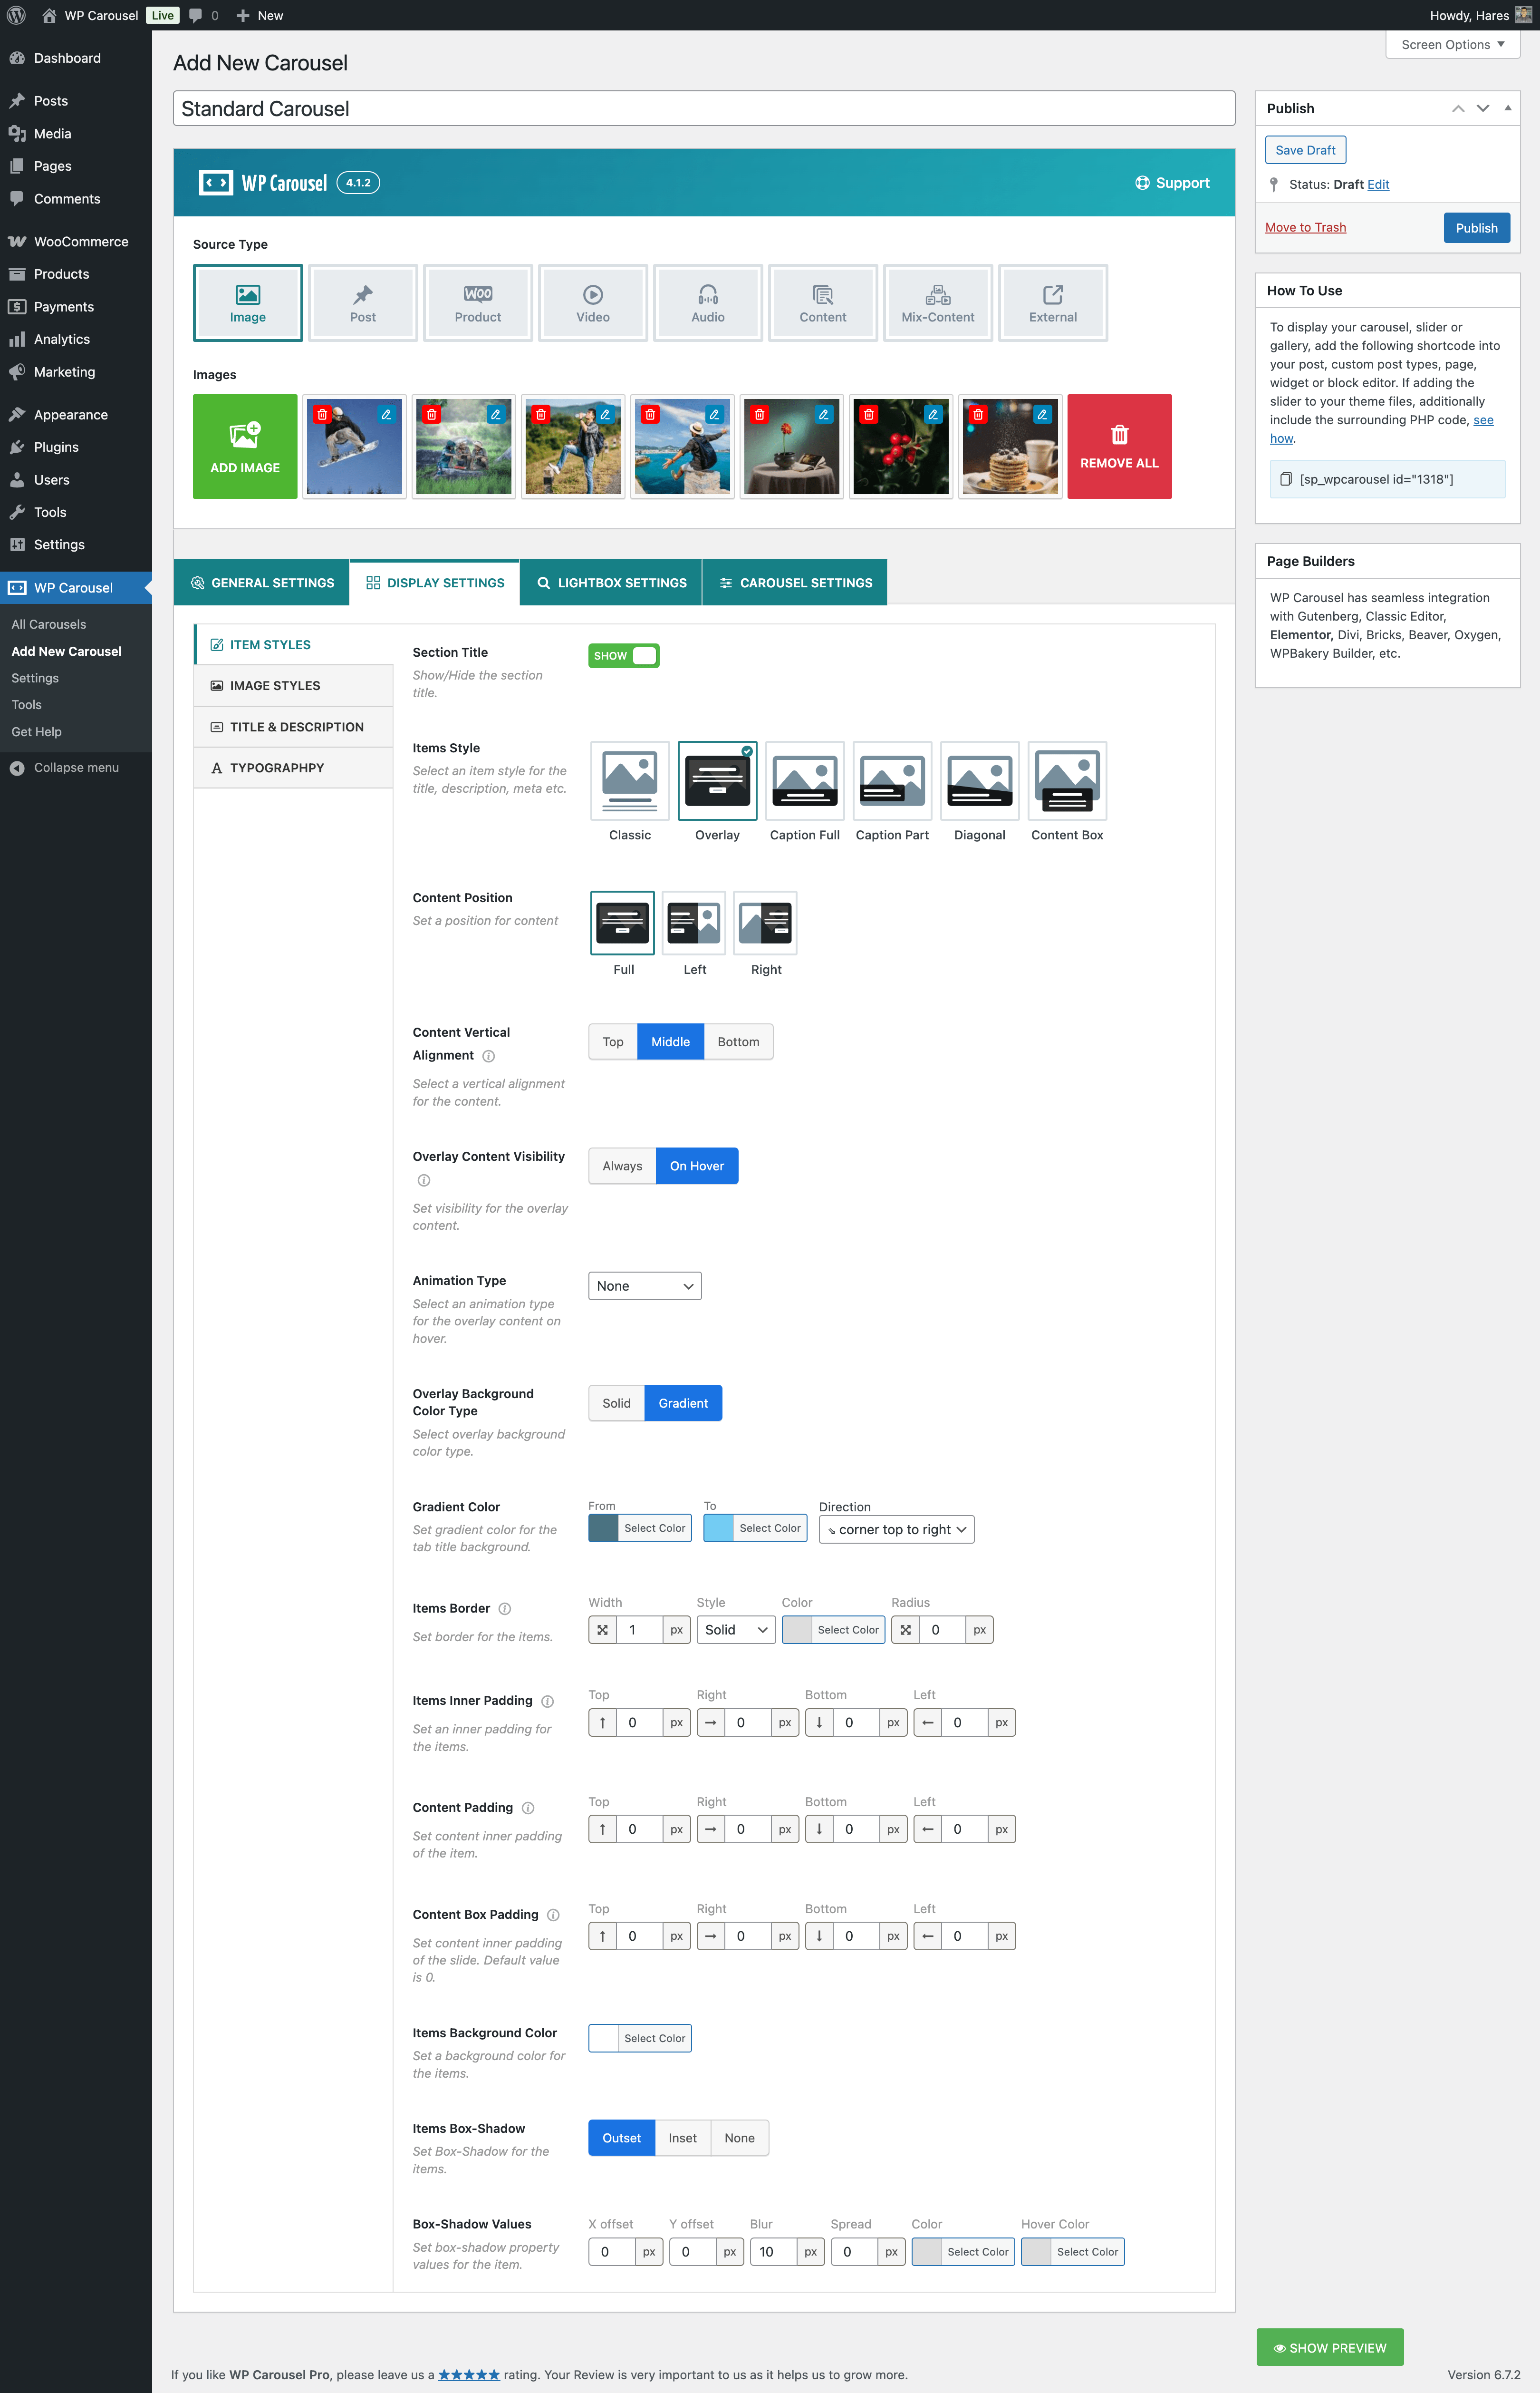
Task: Set vertical alignment to Top
Action: pyautogui.click(x=613, y=1041)
